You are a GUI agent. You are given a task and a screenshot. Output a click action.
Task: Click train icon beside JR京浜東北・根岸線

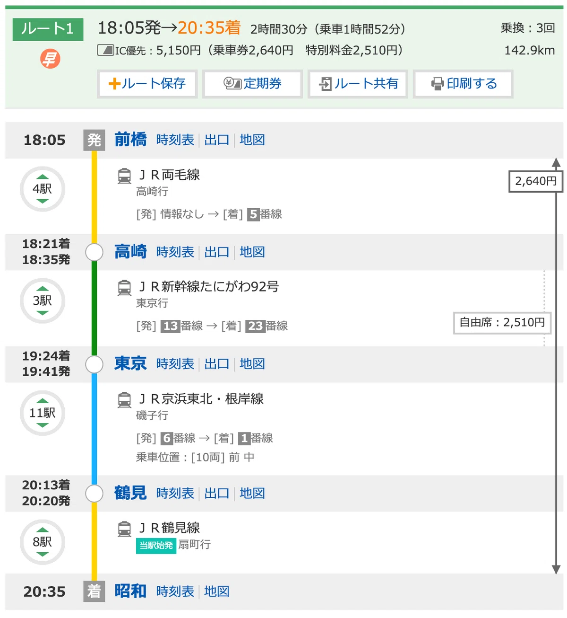(x=124, y=400)
